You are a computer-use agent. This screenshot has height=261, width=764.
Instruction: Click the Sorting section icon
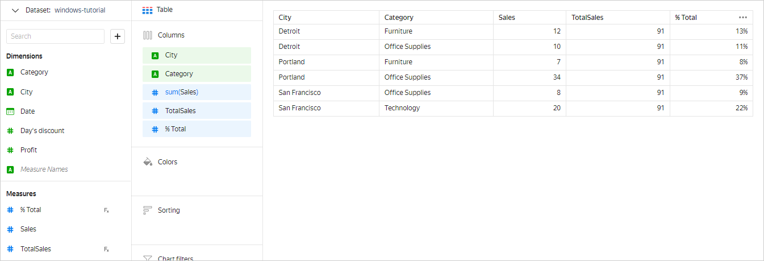(x=148, y=210)
